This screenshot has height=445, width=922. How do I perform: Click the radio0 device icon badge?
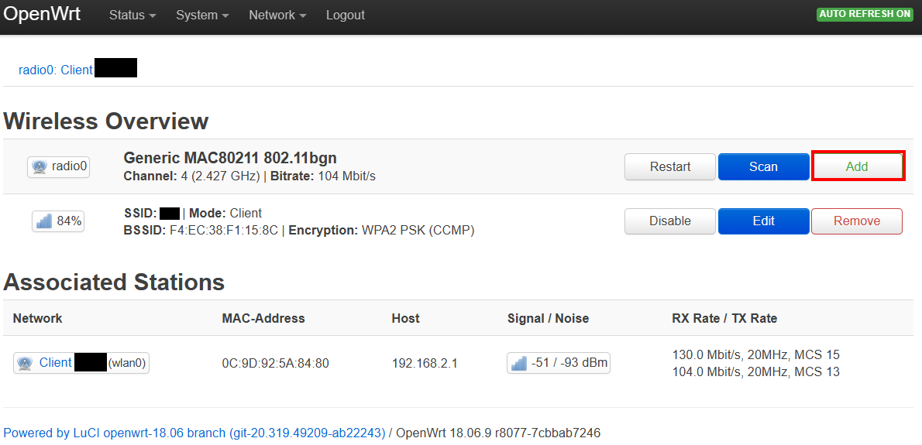point(40,166)
